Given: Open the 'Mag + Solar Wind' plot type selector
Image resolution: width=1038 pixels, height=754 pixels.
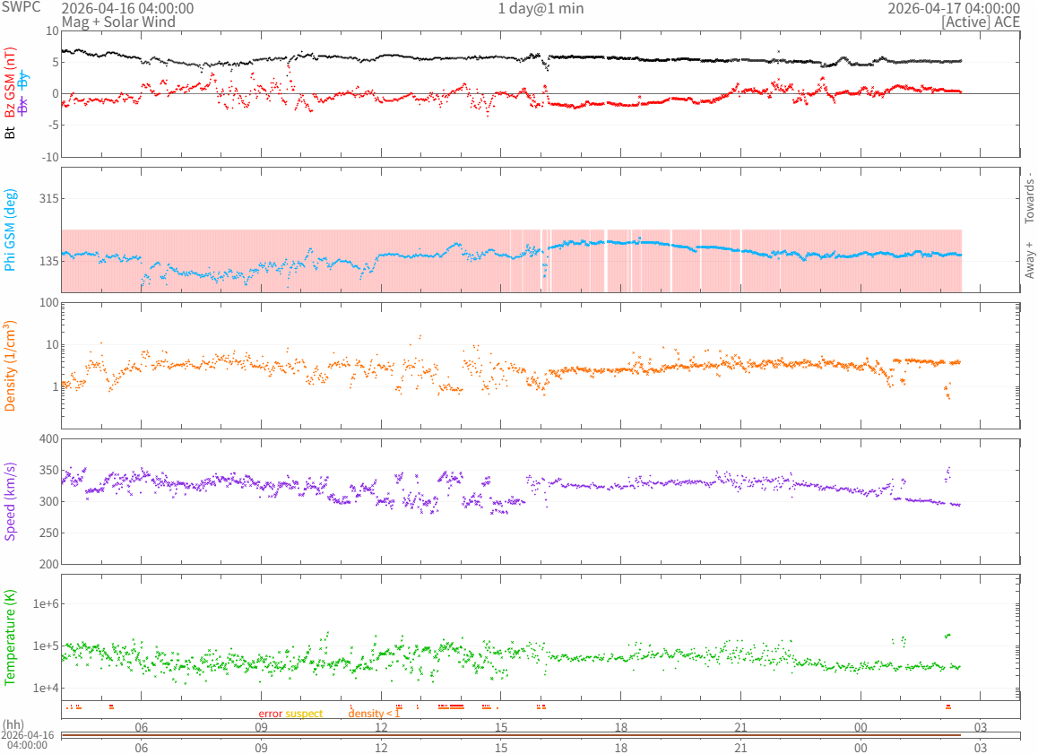Looking at the screenshot, I should [x=117, y=22].
